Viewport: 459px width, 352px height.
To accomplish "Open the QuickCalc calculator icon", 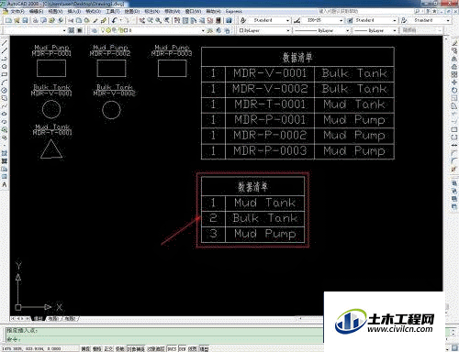I will [x=218, y=20].
